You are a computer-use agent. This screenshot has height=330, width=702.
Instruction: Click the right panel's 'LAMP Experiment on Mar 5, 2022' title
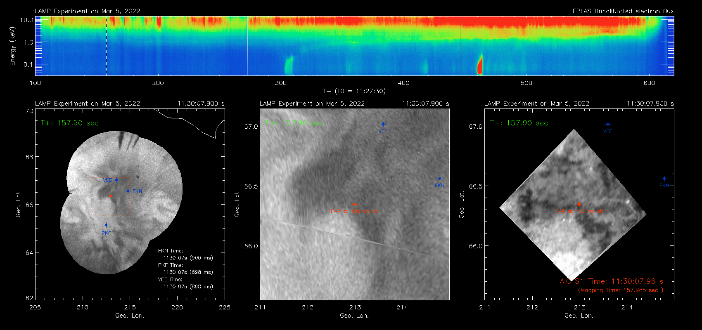tap(537, 104)
